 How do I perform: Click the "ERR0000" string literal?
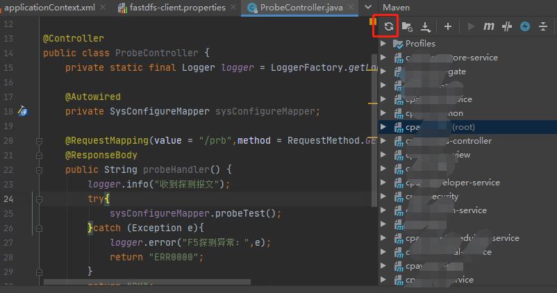[x=174, y=257]
